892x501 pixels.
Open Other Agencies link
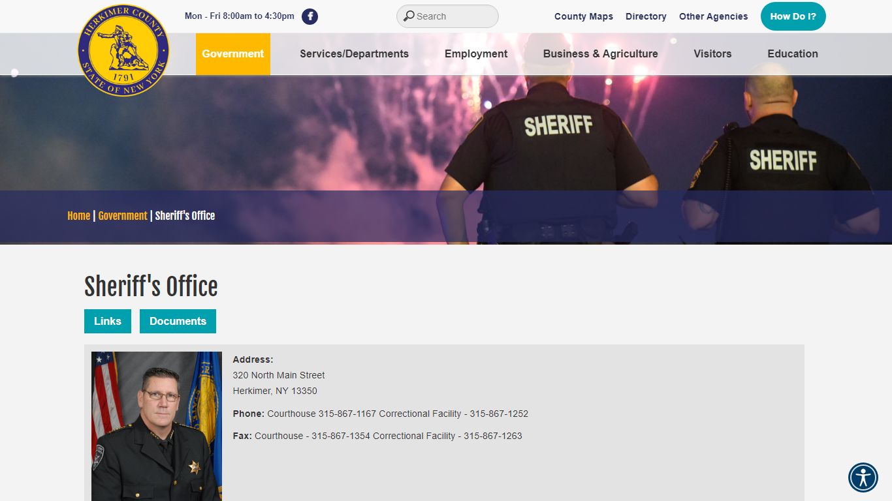(x=713, y=16)
